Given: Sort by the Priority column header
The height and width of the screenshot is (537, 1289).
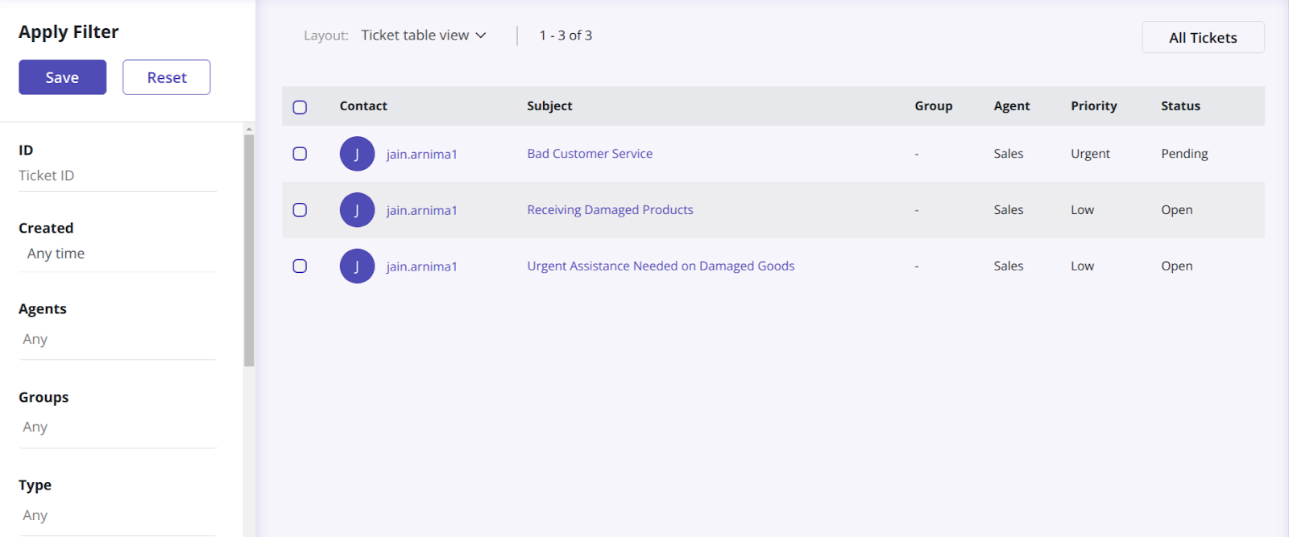Looking at the screenshot, I should coord(1093,106).
